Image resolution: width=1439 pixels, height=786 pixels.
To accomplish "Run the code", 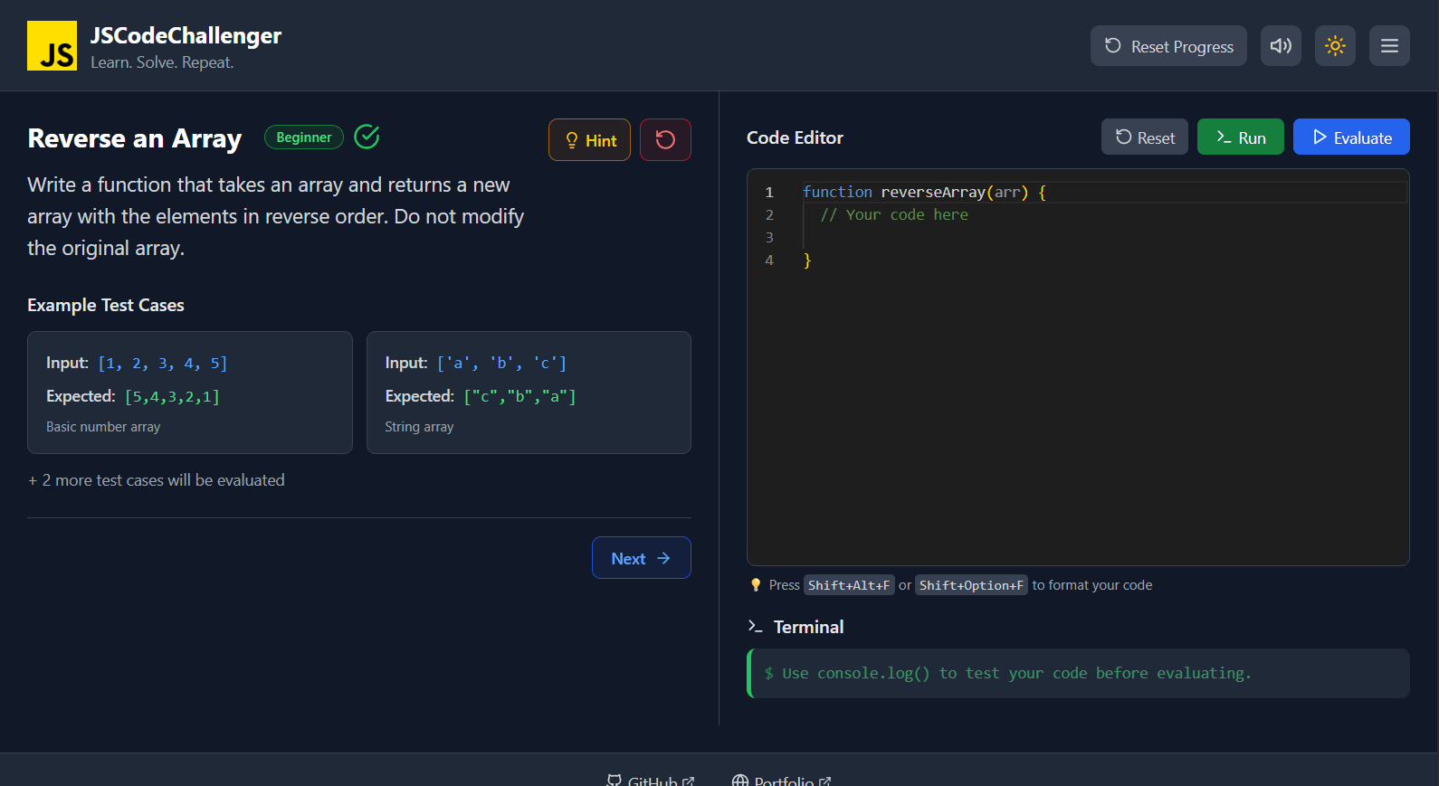I will click(1240, 137).
